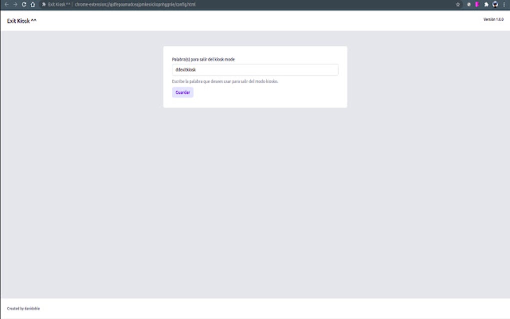The width and height of the screenshot is (510, 319).
Task: Bookmark this page with the star icon
Action: point(457,4)
